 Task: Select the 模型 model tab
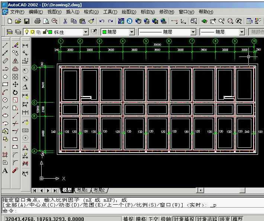(67, 190)
